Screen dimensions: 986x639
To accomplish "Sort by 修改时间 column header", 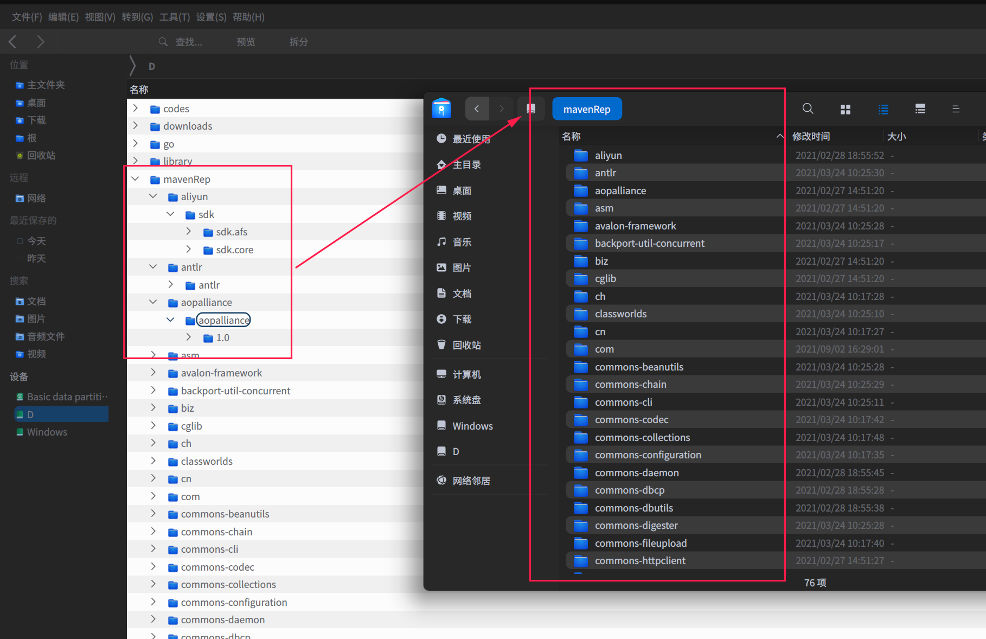I will [x=811, y=136].
